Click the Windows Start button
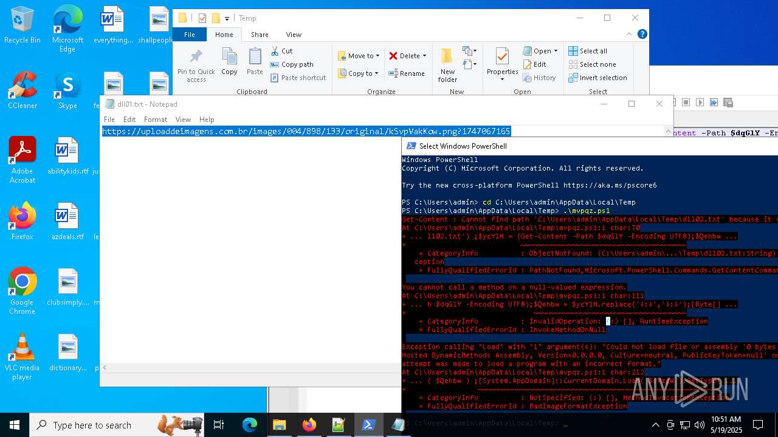 coord(14,425)
